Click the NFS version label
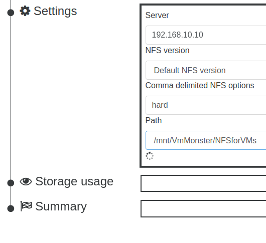This screenshot has height=243, width=266. pos(168,50)
